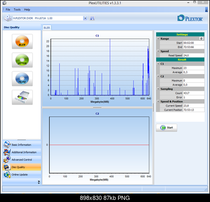Open Basic Information page
Image resolution: width=210 pixels, height=202 pixels.
pos(21,145)
